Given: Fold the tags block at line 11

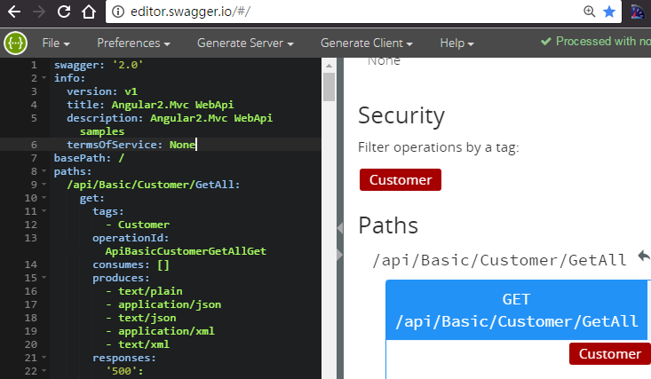Looking at the screenshot, I should click(44, 211).
